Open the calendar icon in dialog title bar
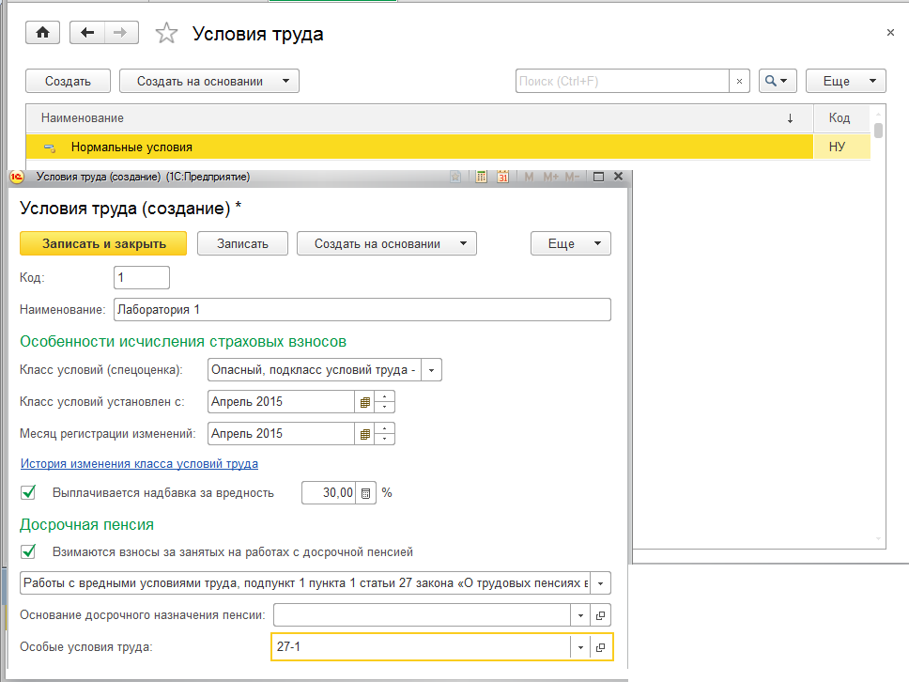 503,177
